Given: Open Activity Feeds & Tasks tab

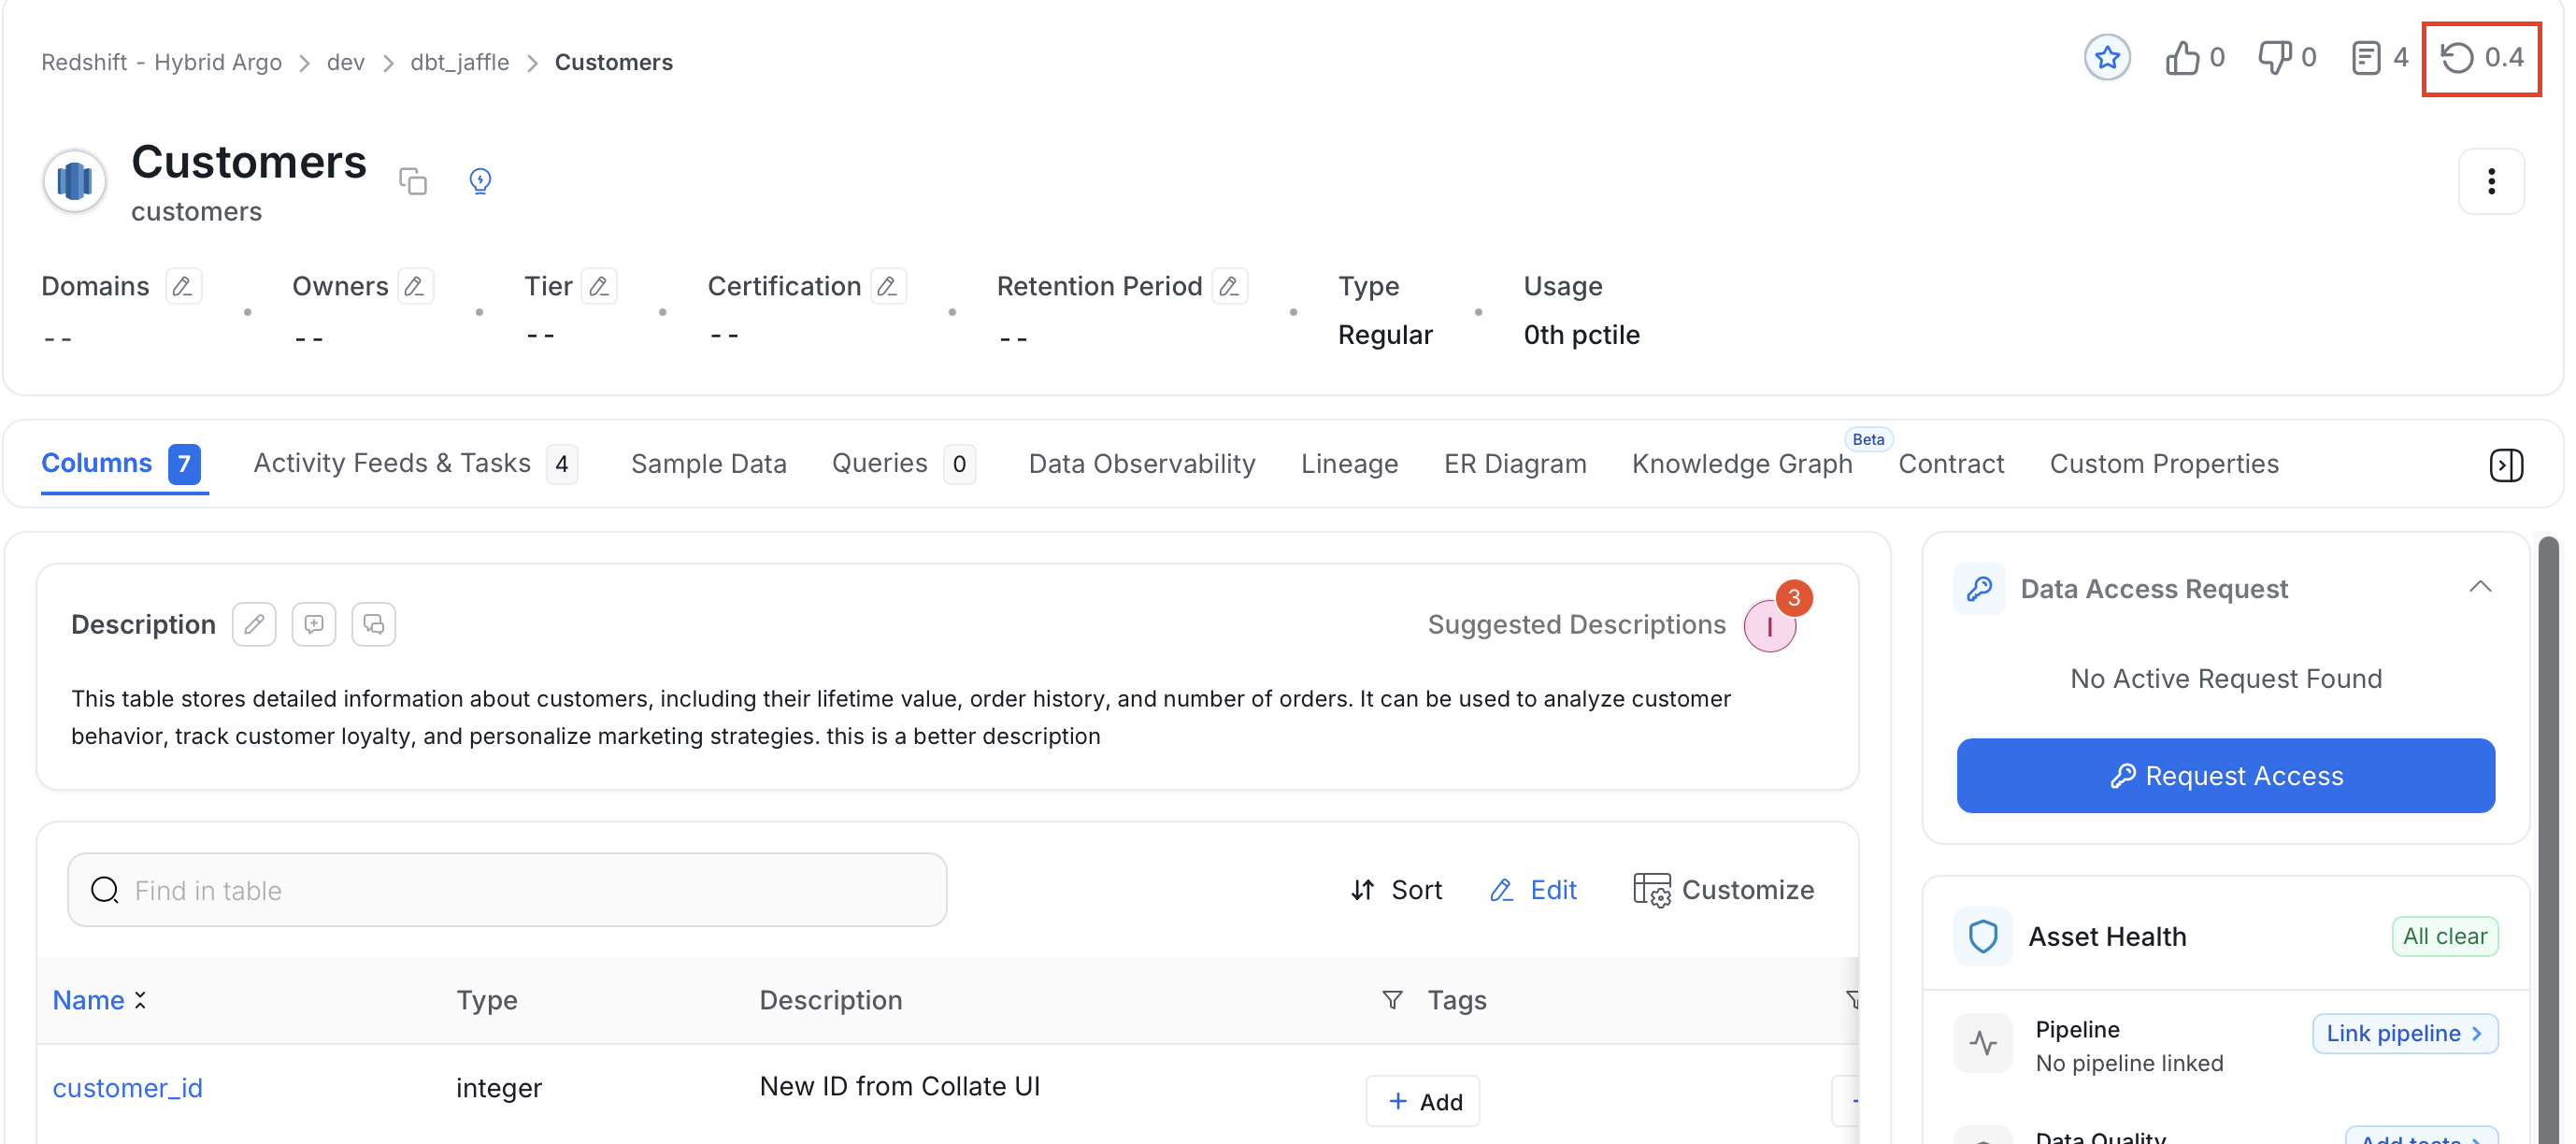Looking at the screenshot, I should pyautogui.click(x=415, y=463).
